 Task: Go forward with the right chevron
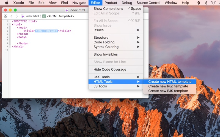[x=17, y=16]
